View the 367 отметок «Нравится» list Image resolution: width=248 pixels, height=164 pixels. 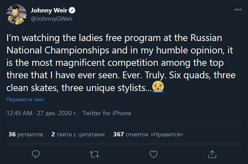[x=148, y=134]
